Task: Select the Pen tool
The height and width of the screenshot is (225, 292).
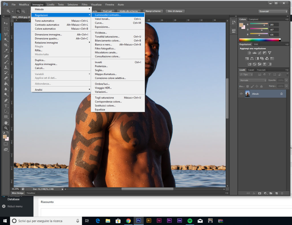Action: (6, 100)
